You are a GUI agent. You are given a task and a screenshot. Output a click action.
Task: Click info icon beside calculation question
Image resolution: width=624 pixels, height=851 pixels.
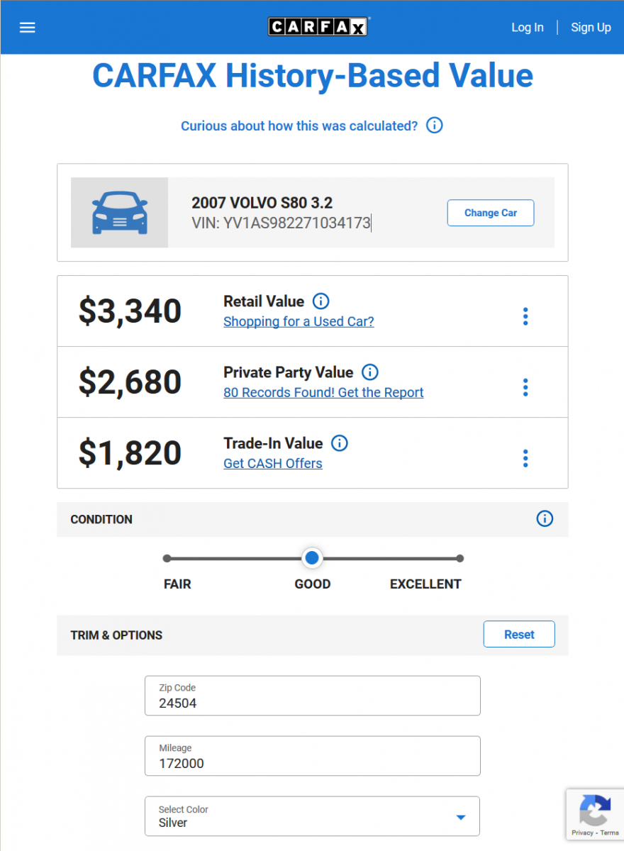[434, 126]
